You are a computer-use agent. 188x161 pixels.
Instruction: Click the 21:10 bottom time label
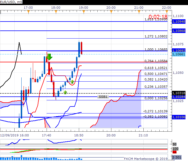[143, 135]
